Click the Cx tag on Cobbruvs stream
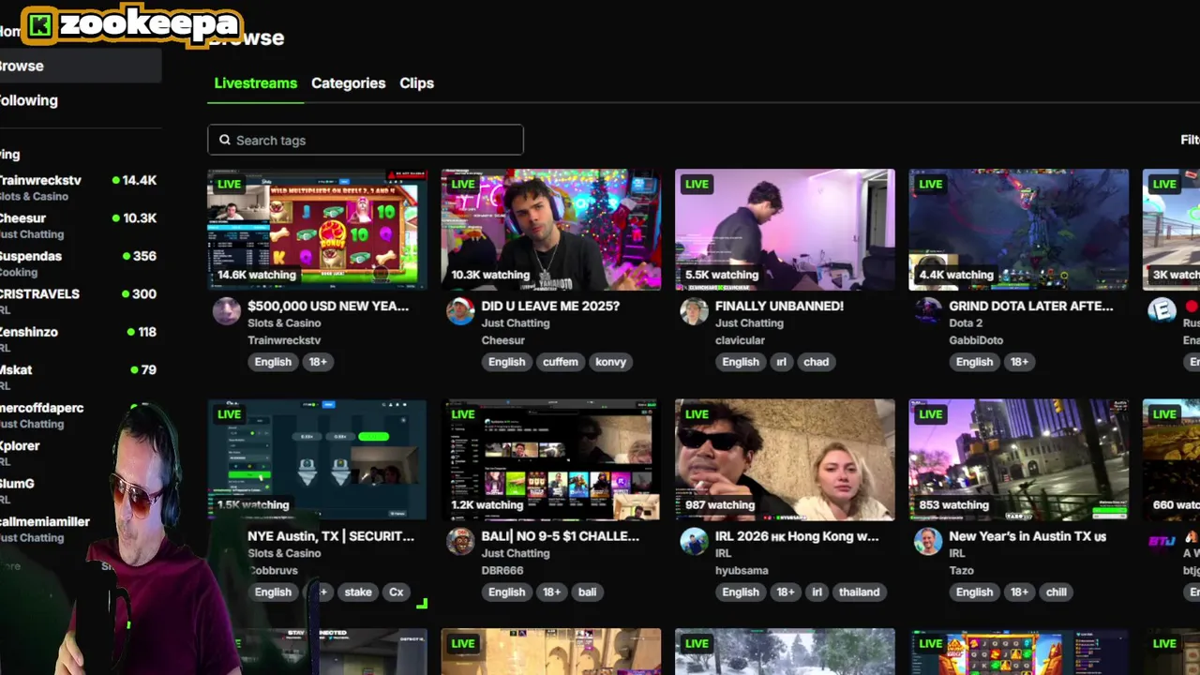 (x=397, y=592)
